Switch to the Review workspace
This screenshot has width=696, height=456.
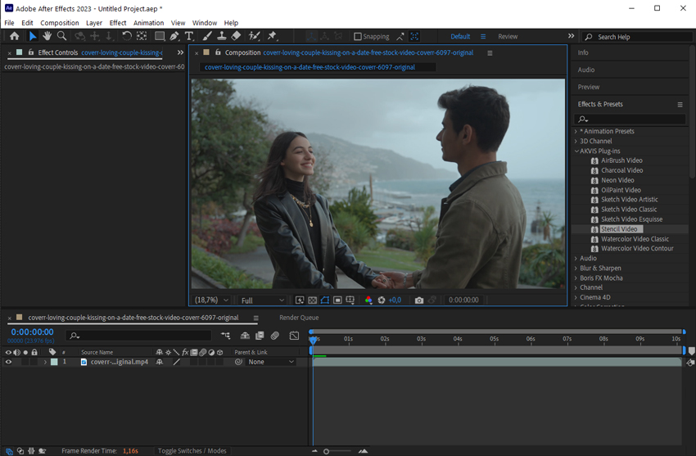[x=508, y=36]
